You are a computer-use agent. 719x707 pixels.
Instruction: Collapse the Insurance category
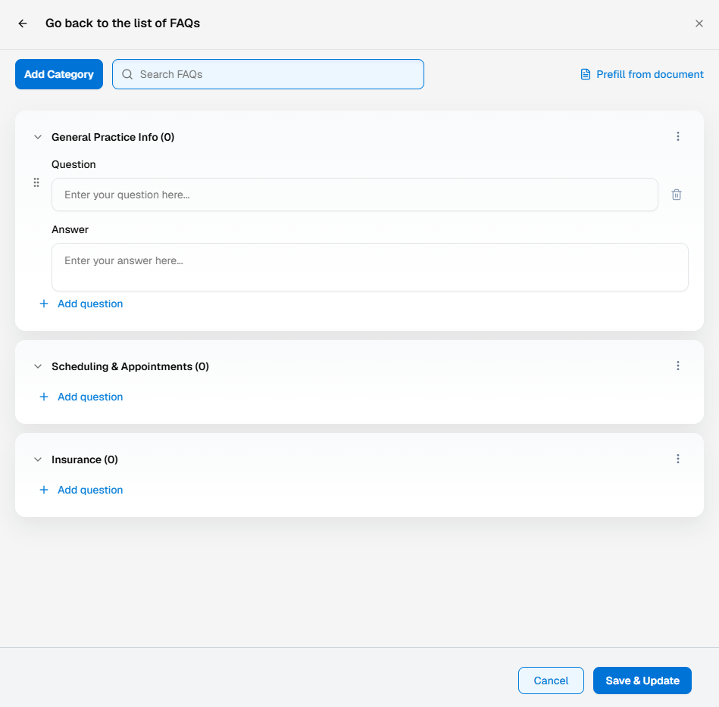coord(38,459)
